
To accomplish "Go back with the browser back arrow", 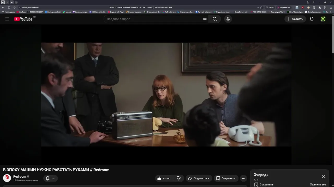I will [x=3, y=8].
